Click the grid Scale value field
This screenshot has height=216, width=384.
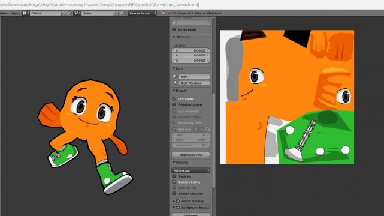click(x=191, y=140)
